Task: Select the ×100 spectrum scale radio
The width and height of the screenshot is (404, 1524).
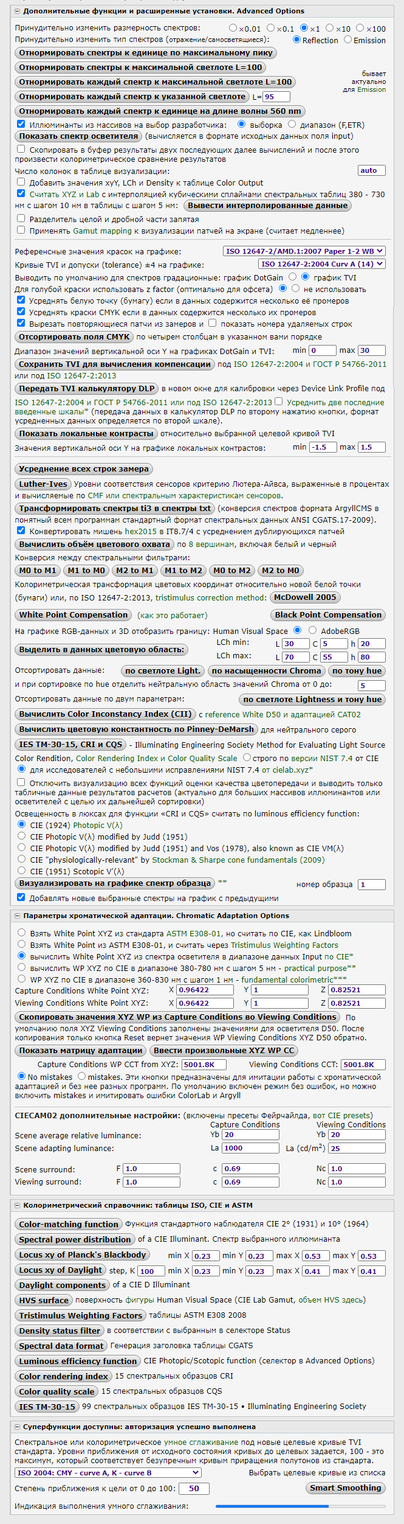Action: click(360, 28)
